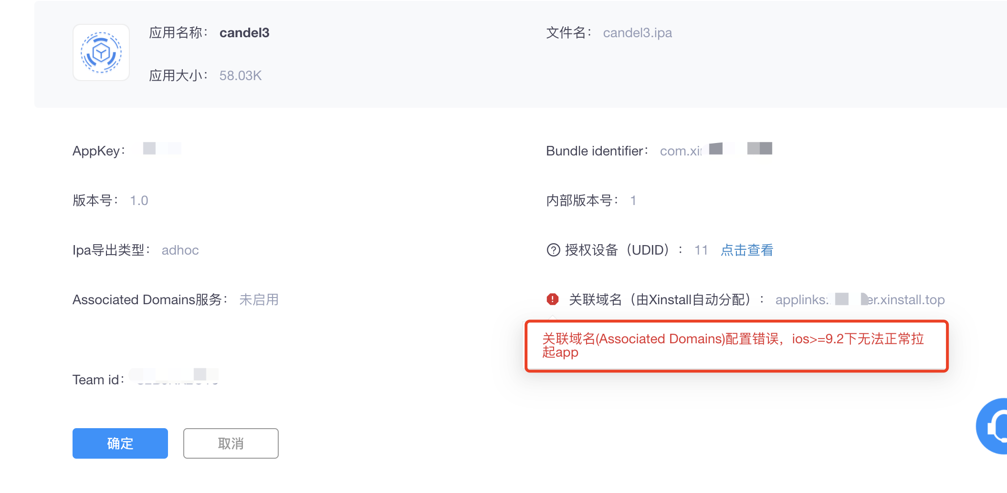The width and height of the screenshot is (1007, 493).
Task: Click the masked AppKey value
Action: point(162,148)
